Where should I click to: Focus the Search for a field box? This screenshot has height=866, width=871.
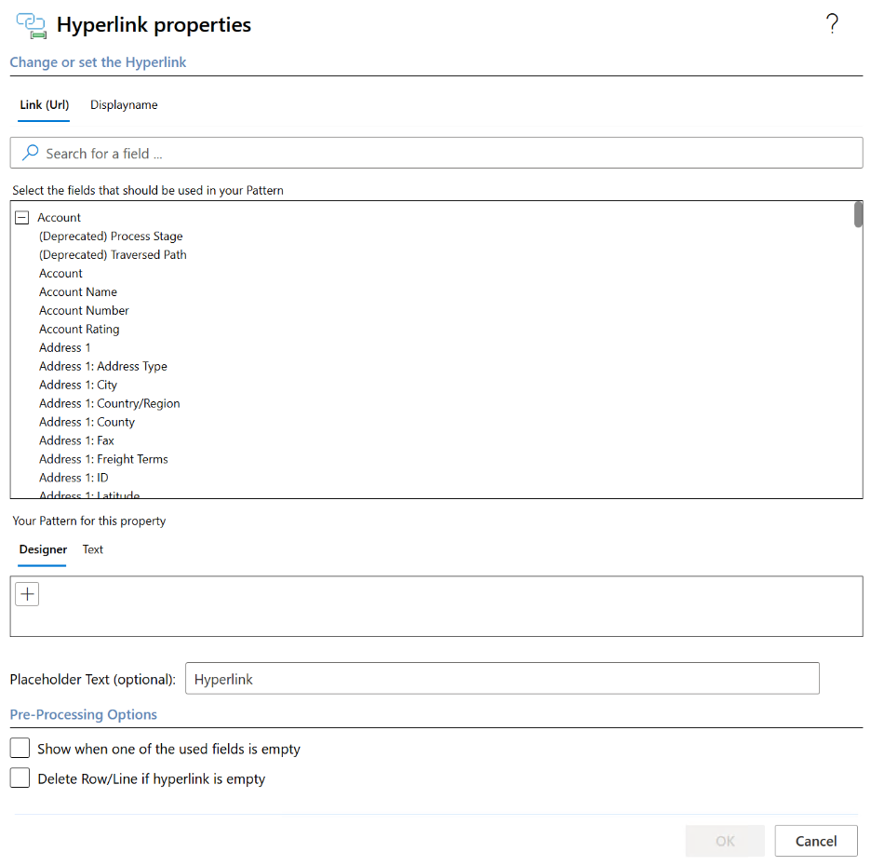coord(447,154)
